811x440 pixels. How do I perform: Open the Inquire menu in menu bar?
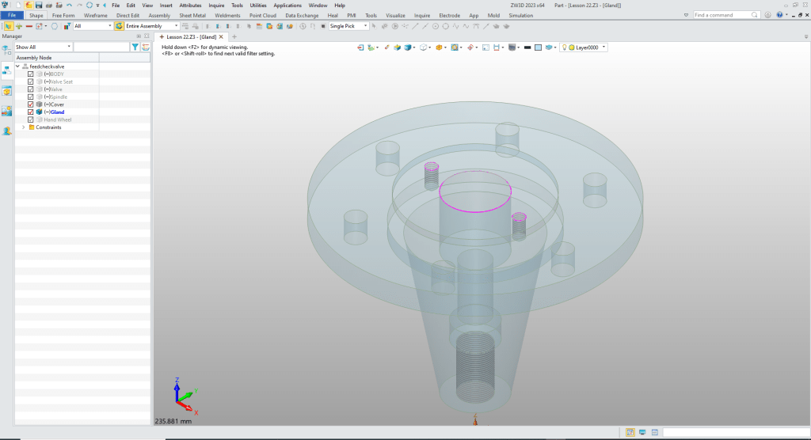click(x=216, y=5)
